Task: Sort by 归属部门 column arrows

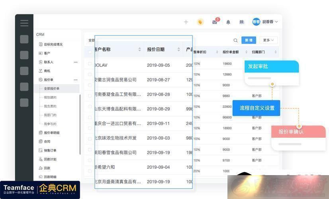Action: coord(276,52)
